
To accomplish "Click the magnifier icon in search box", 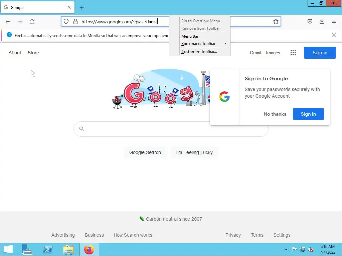I will pos(81,129).
